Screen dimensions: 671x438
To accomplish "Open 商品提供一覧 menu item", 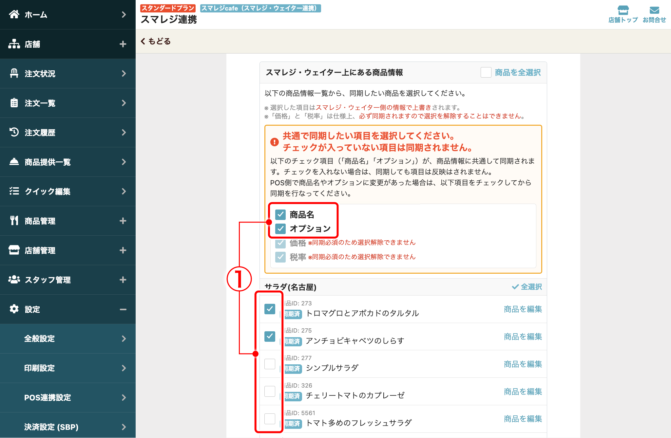I will (x=68, y=162).
